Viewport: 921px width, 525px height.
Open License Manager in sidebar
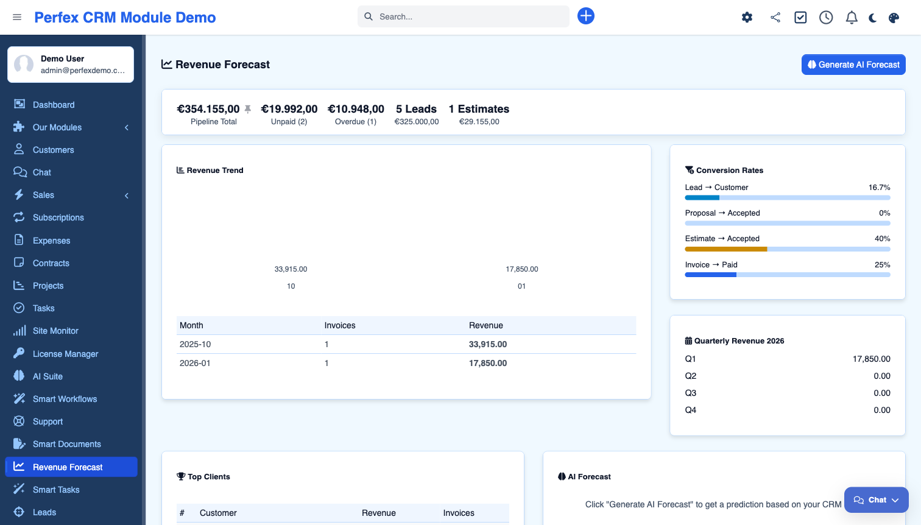[65, 354]
